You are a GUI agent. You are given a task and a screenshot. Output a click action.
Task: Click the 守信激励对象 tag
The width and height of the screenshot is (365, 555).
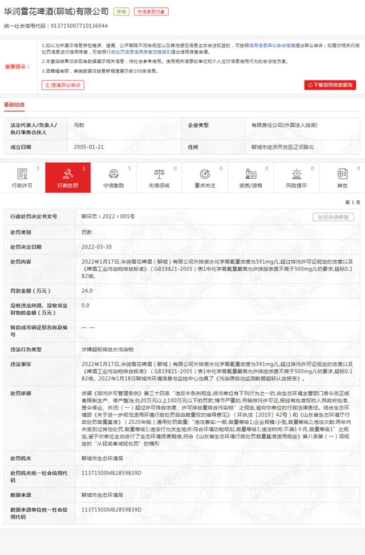pyautogui.click(x=151, y=11)
